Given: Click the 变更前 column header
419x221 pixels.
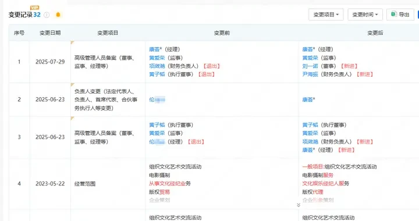Looking at the screenshot, I should click(222, 33).
